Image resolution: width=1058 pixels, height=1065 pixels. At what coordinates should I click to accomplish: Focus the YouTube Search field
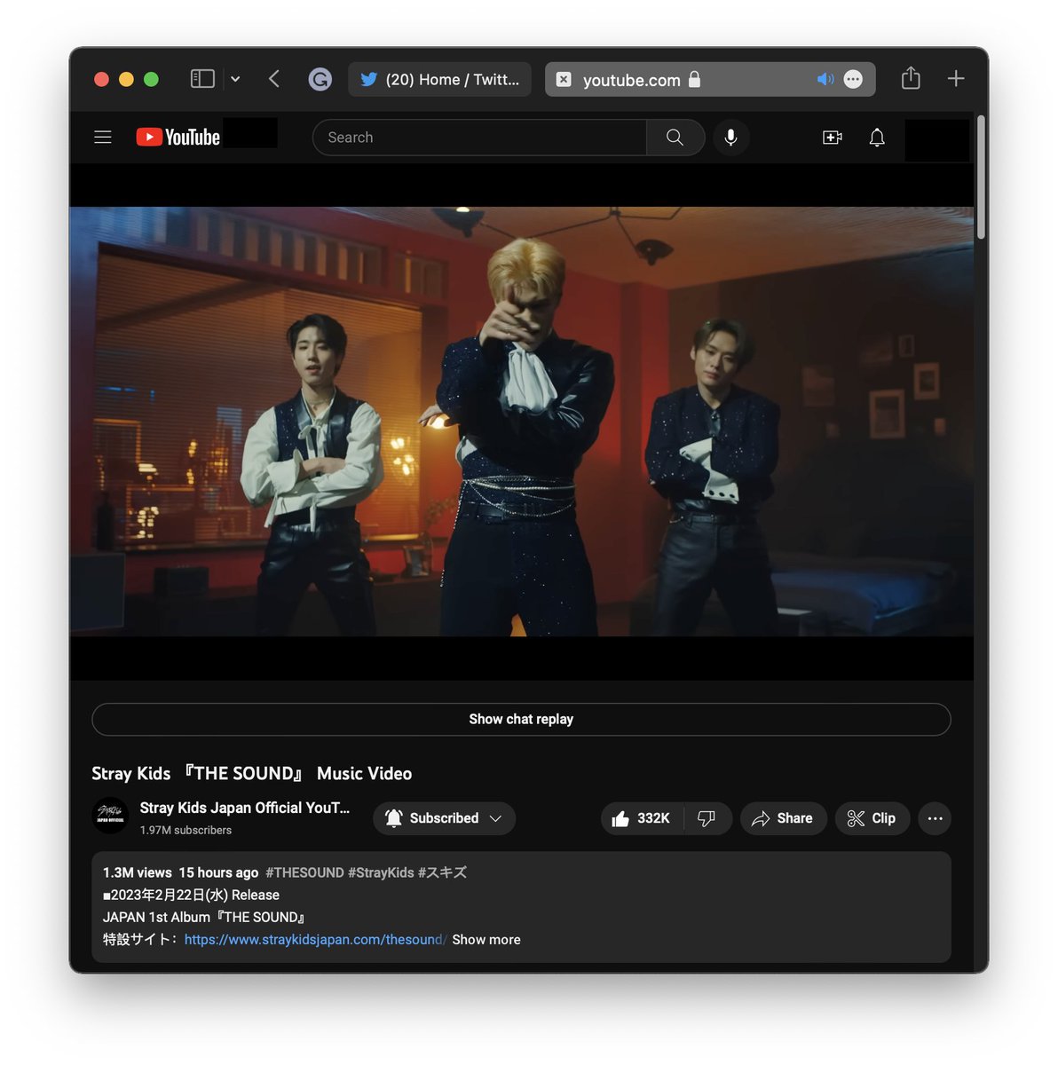point(479,138)
